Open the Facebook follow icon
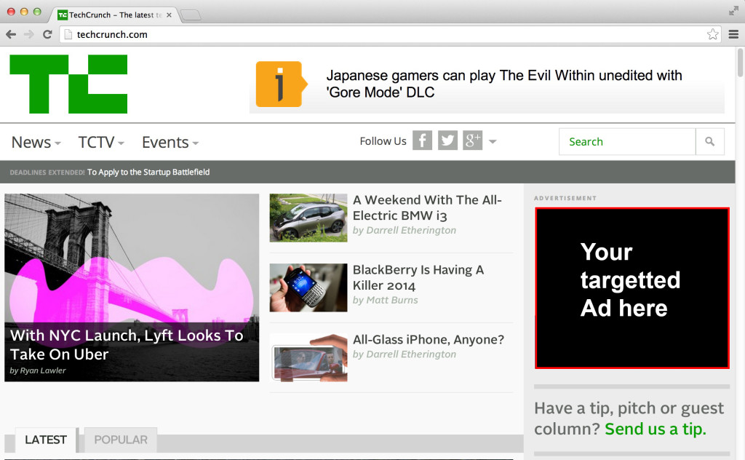This screenshot has height=460, width=745. click(422, 140)
